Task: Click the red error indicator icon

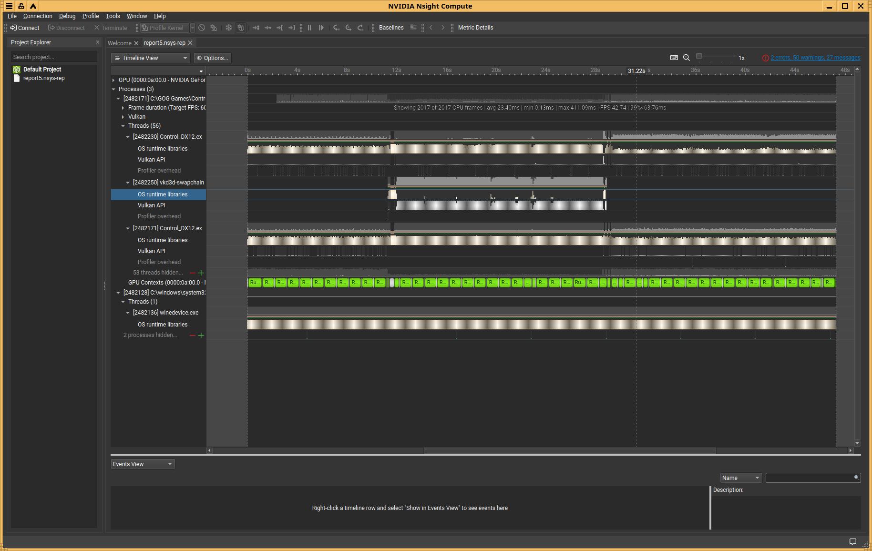Action: pos(765,58)
